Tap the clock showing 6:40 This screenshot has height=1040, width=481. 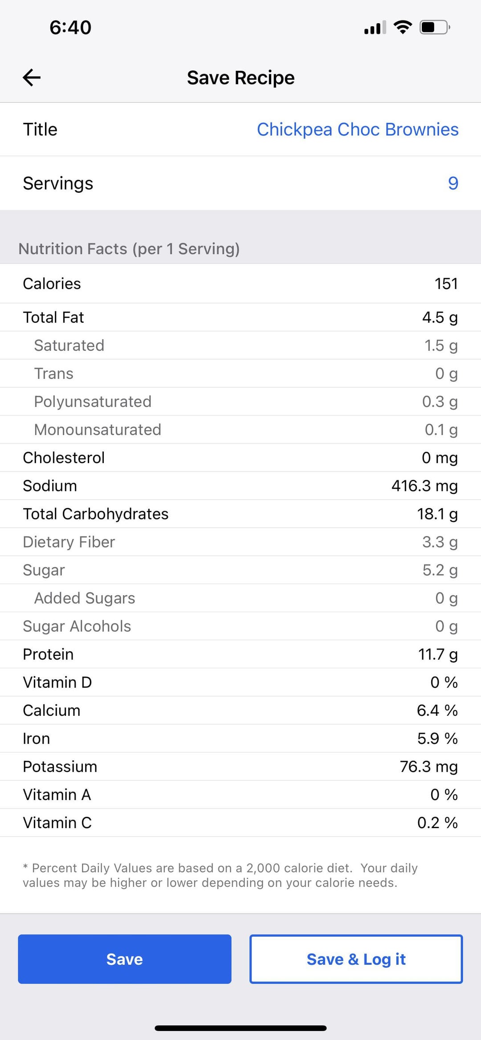click(x=70, y=28)
